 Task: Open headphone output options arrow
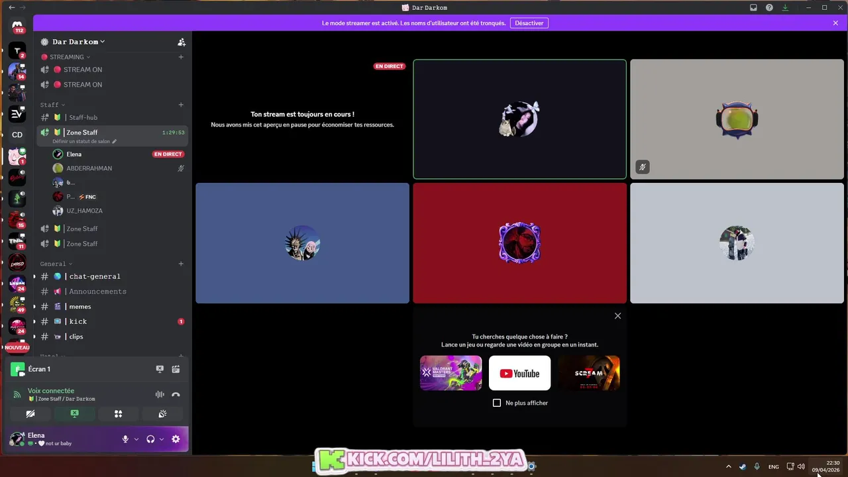(162, 439)
